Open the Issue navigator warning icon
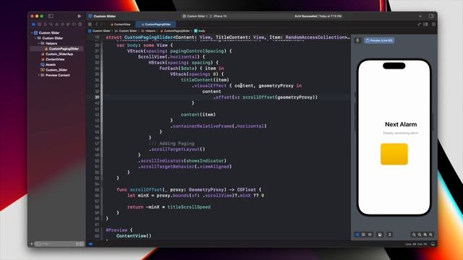This screenshot has width=463, height=260. [56, 24]
